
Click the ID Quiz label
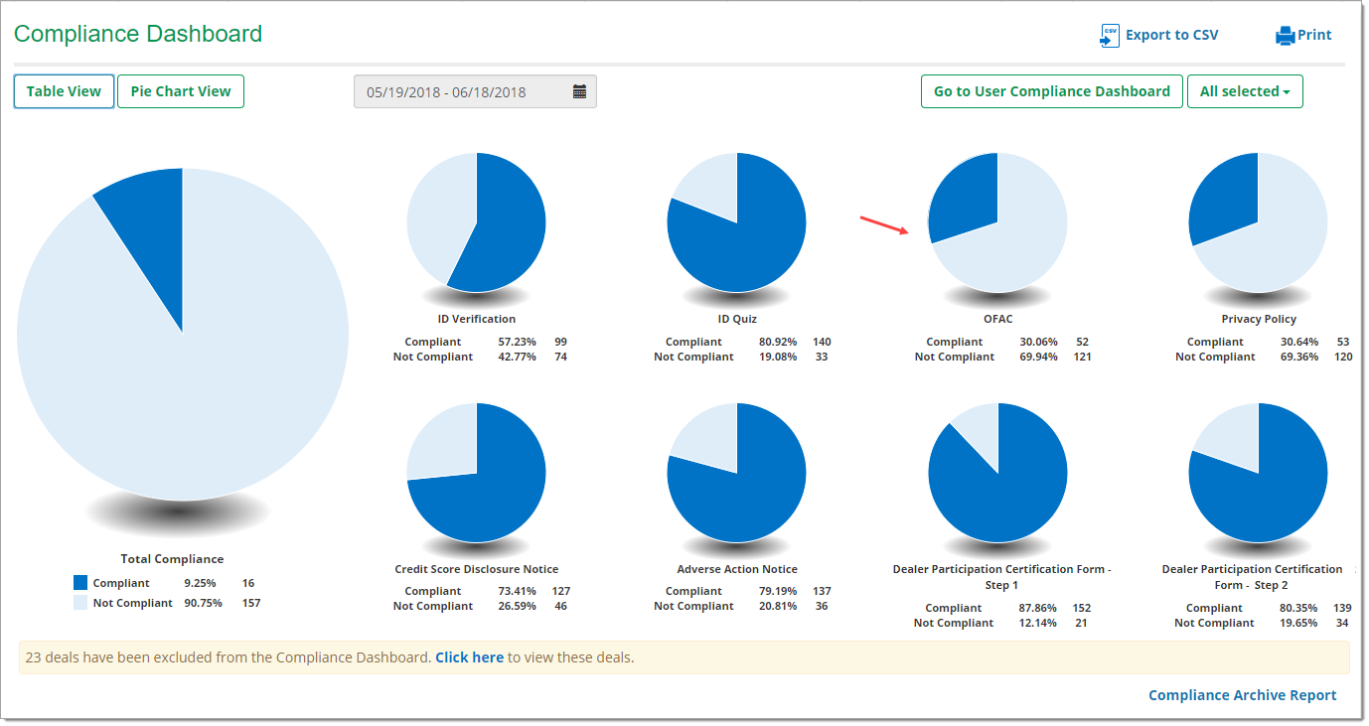737,320
